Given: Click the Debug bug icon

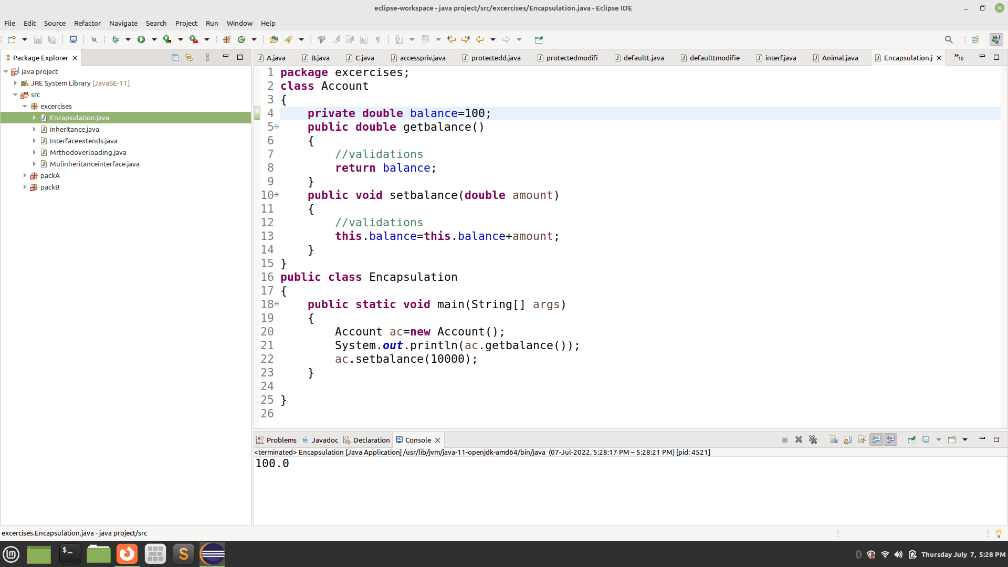Looking at the screenshot, I should coord(115,39).
